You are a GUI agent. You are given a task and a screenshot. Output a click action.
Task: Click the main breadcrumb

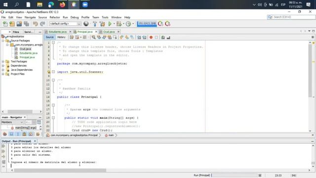click(x=111, y=135)
